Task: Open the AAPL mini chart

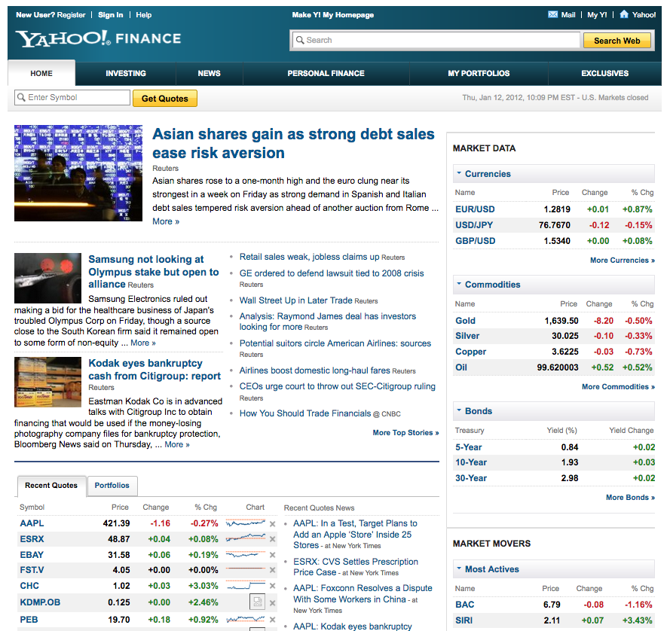Action: (x=246, y=523)
